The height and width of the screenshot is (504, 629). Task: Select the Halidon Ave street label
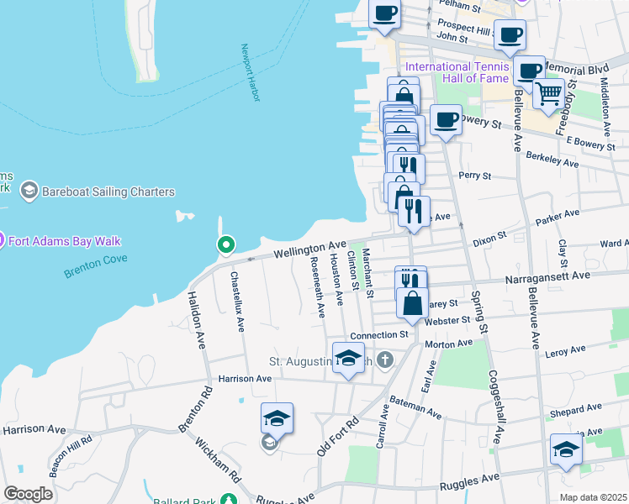click(197, 320)
